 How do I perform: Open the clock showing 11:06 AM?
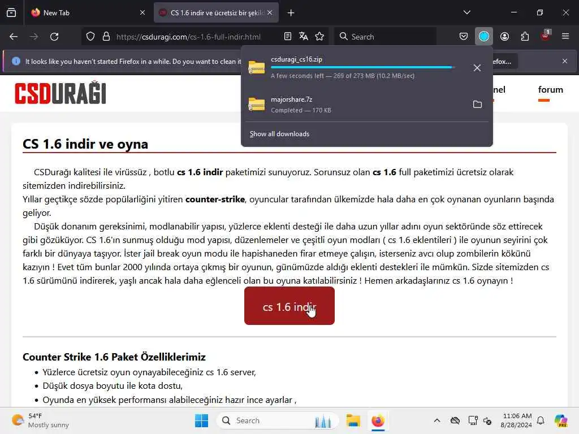(x=516, y=420)
